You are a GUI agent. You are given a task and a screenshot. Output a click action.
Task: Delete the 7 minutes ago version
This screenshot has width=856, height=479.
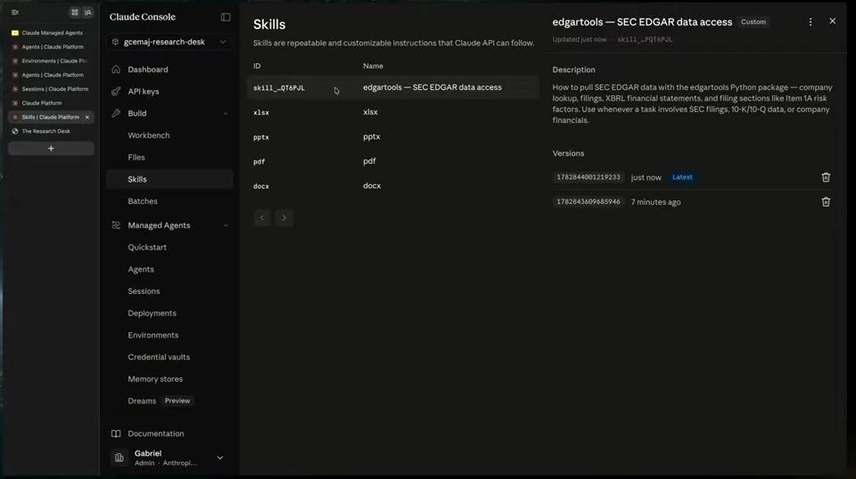[826, 201]
